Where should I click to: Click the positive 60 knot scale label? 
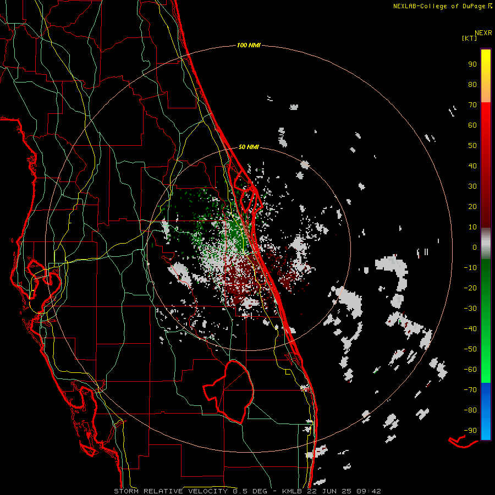click(x=472, y=125)
